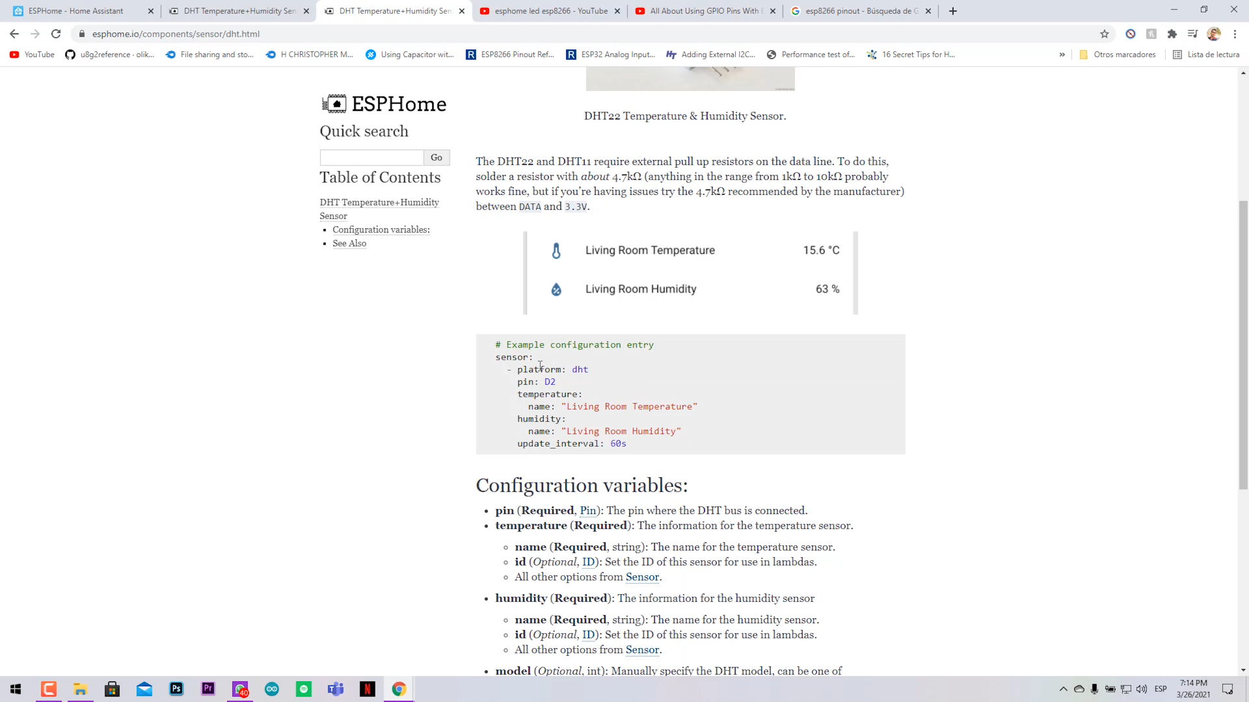Open ESP8266 Pinout Ref... bookmark

(510, 55)
